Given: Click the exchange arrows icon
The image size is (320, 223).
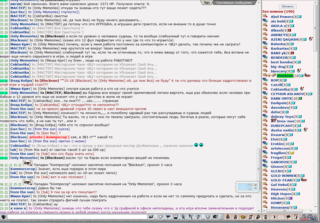Looking at the screenshot, I should pos(250,217).
